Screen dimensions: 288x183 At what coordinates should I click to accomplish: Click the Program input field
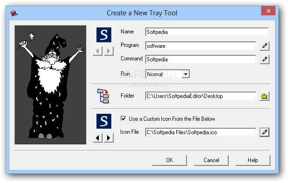(200, 46)
